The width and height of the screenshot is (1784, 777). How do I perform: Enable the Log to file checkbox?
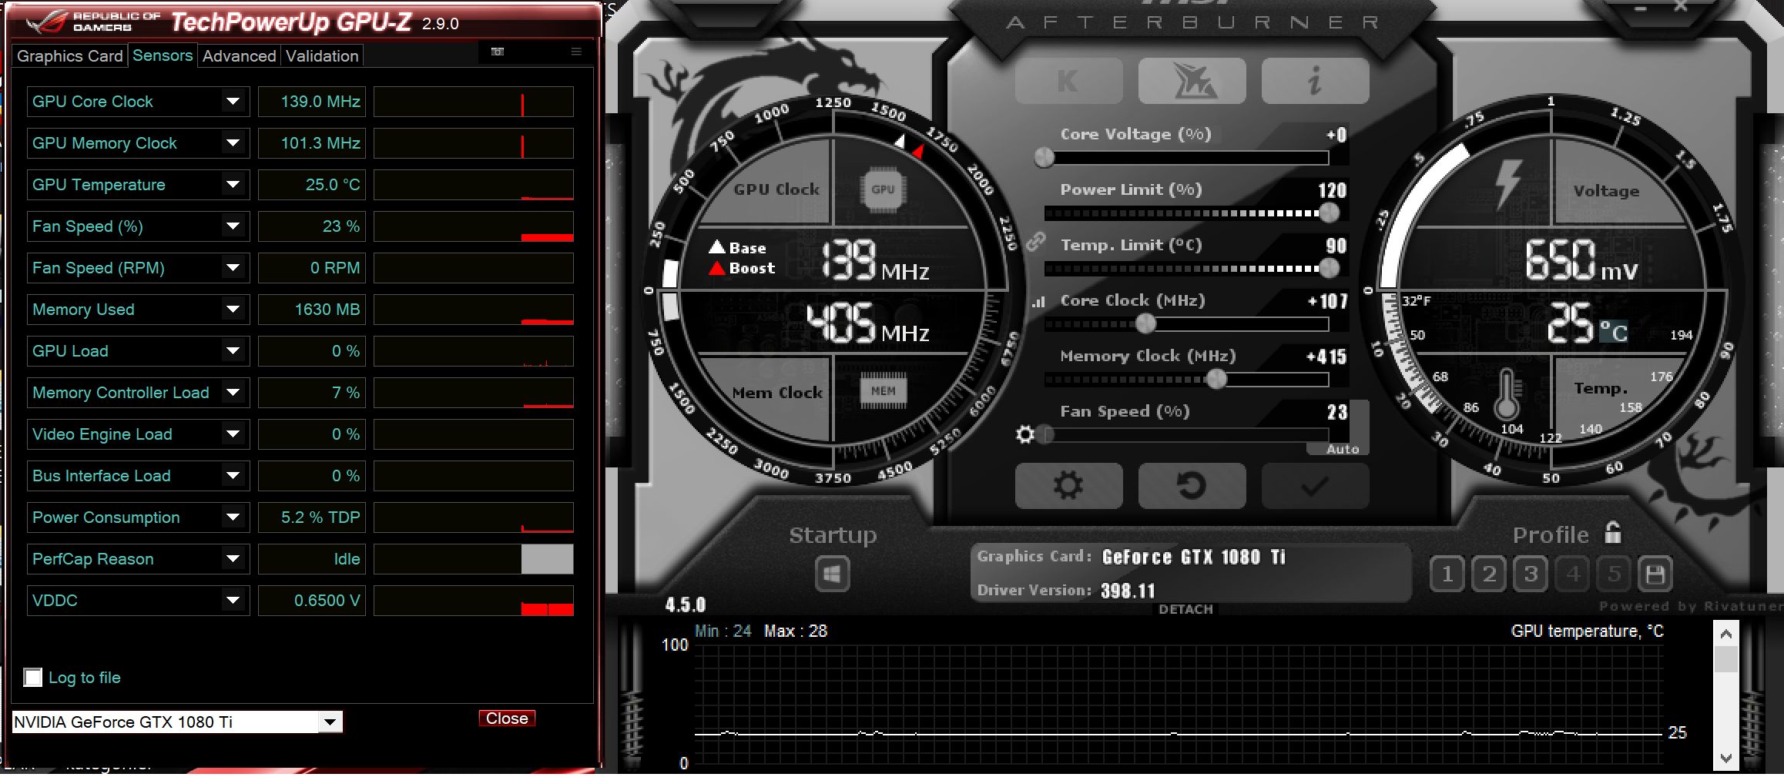(33, 678)
